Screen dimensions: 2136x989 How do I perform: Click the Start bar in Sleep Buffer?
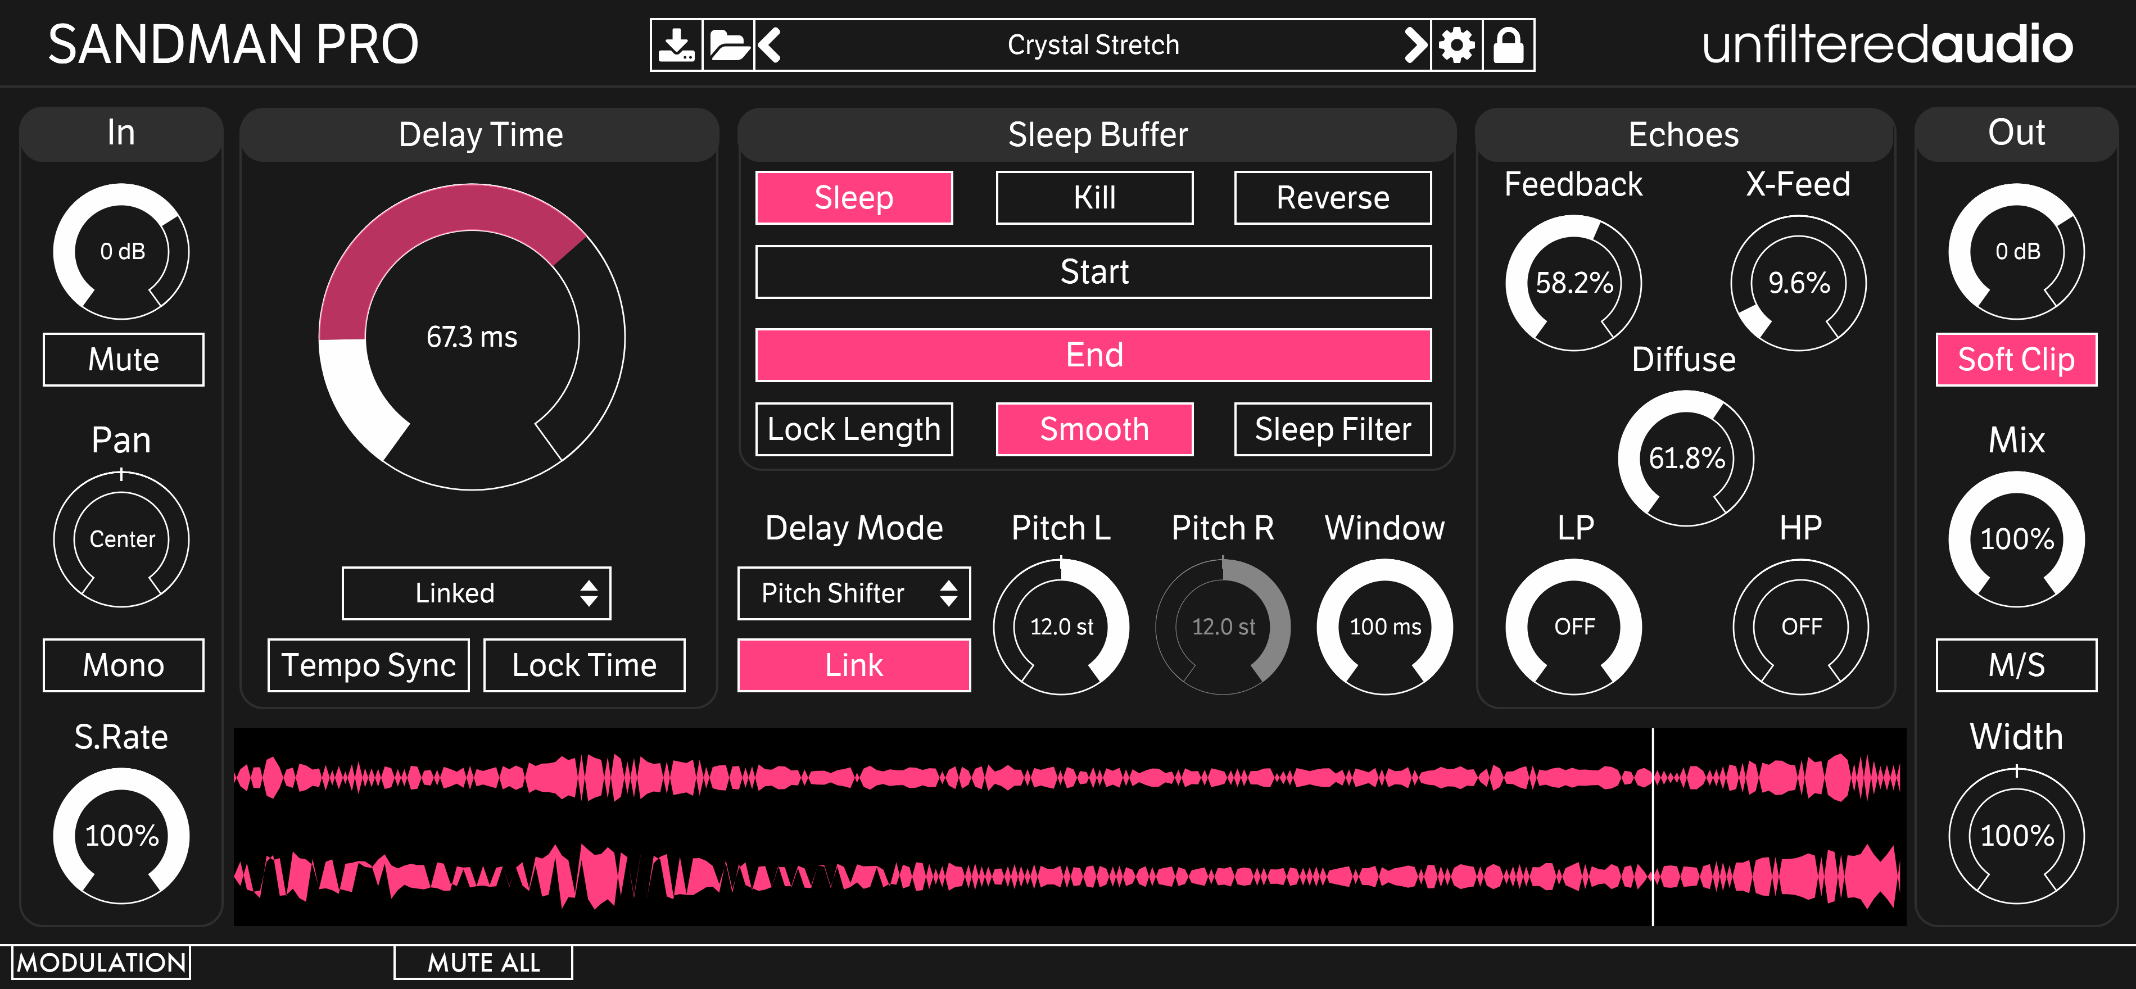(1094, 272)
